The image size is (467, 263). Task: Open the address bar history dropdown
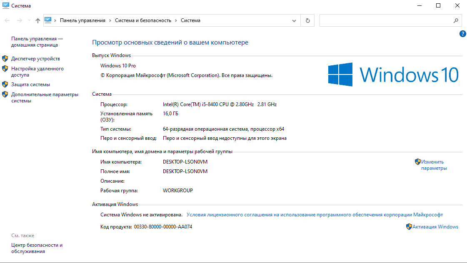[294, 20]
